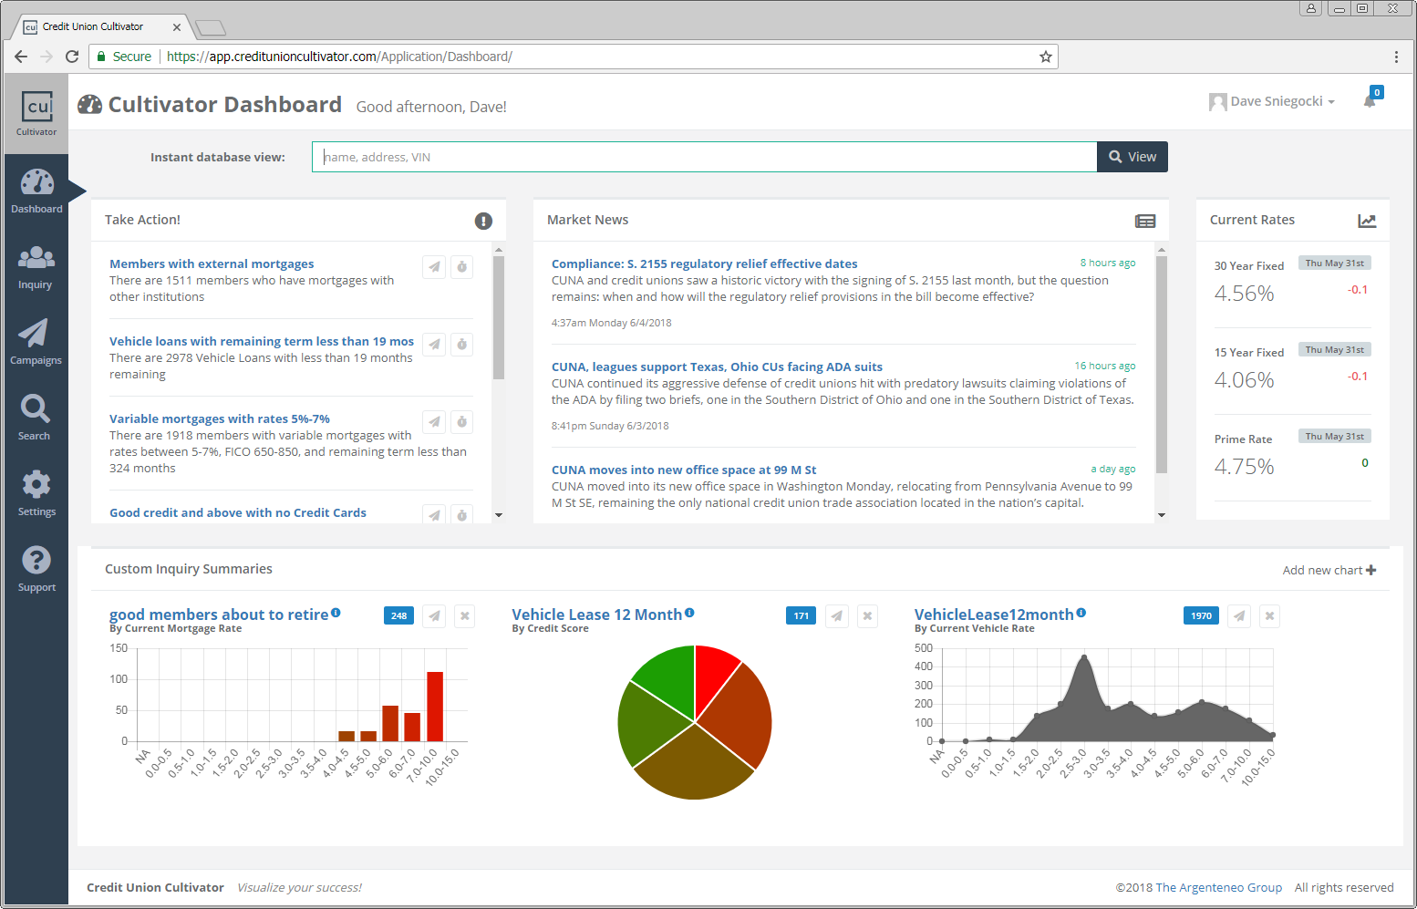Open Chrome three-dot menu
This screenshot has height=909, width=1417.
[1396, 57]
